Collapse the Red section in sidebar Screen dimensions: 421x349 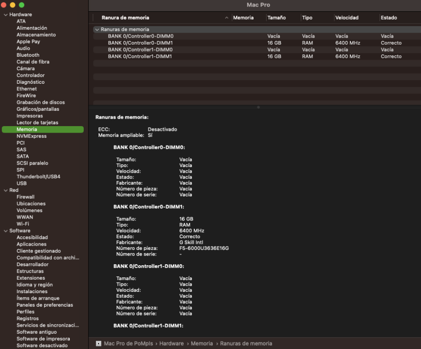tap(6, 190)
